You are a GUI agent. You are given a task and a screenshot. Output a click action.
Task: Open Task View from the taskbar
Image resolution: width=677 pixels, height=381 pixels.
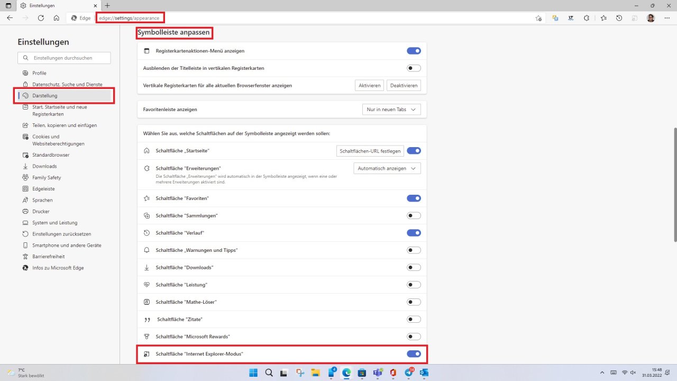(x=284, y=373)
